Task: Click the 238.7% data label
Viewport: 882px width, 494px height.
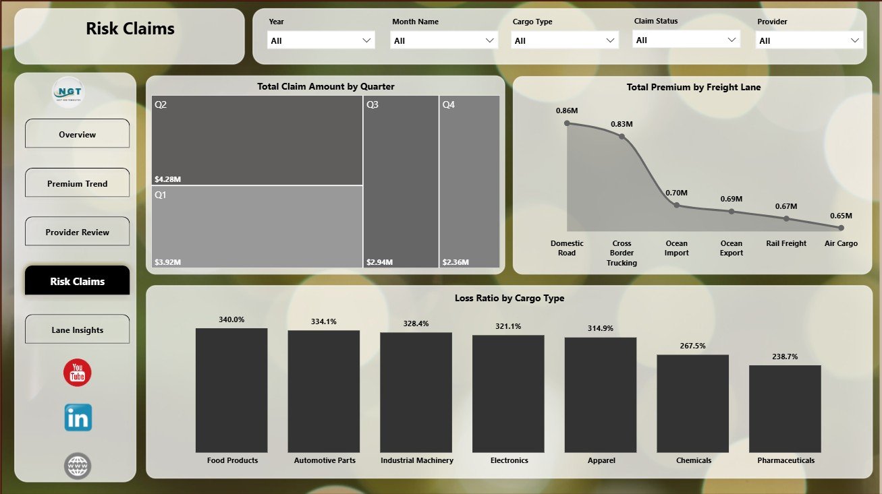Action: (785, 357)
